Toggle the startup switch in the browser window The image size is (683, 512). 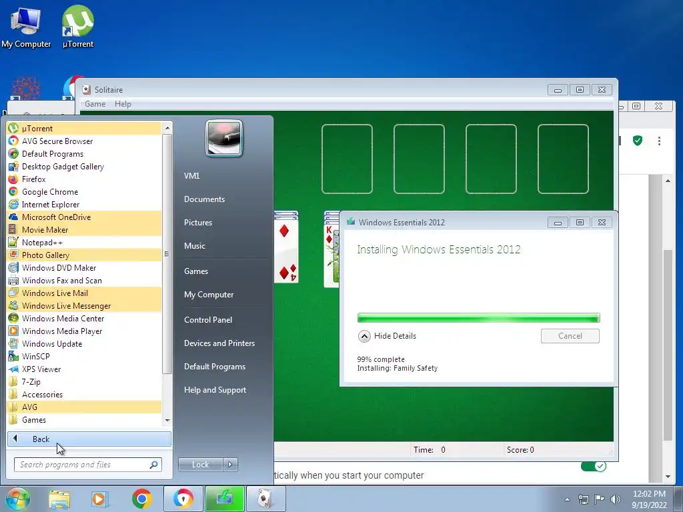pos(593,466)
